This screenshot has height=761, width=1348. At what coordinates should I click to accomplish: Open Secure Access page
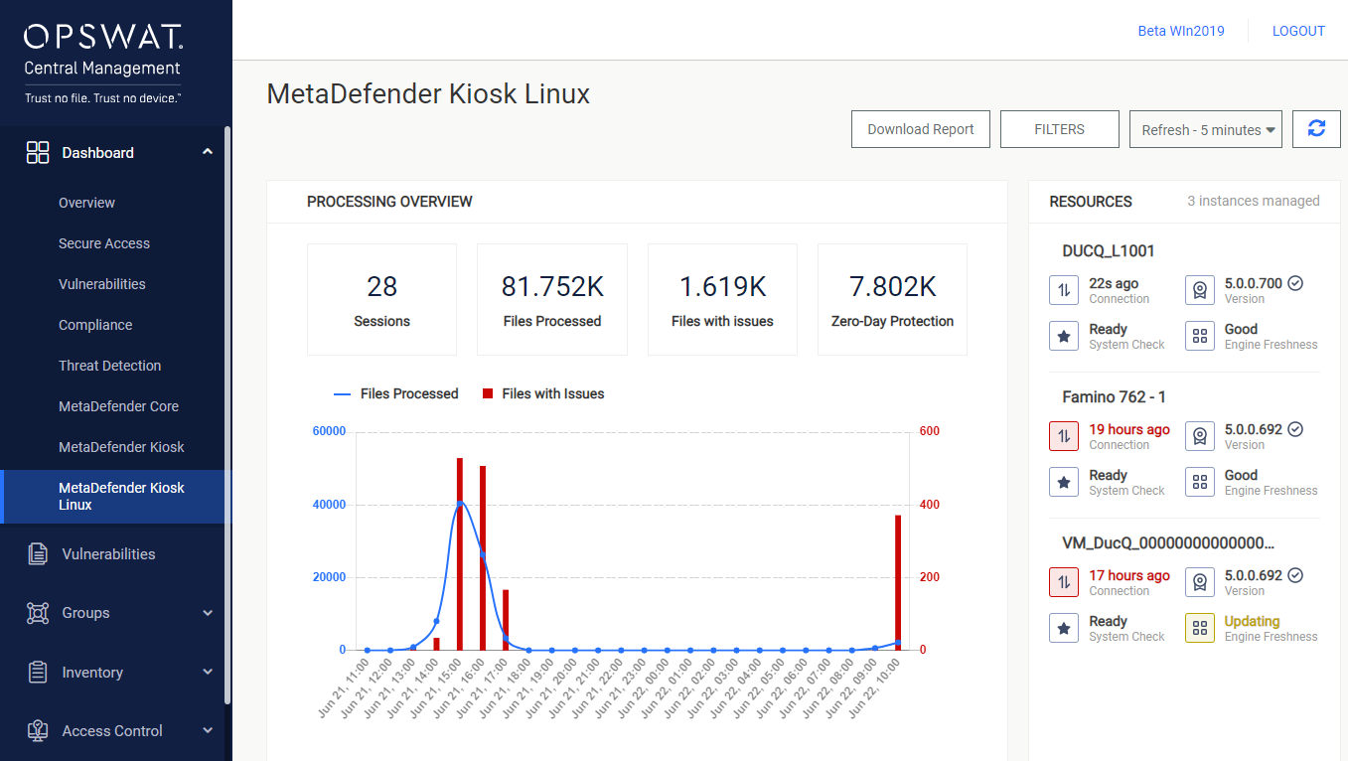[104, 243]
